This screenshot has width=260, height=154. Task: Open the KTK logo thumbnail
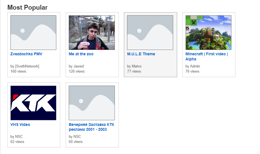click(33, 103)
